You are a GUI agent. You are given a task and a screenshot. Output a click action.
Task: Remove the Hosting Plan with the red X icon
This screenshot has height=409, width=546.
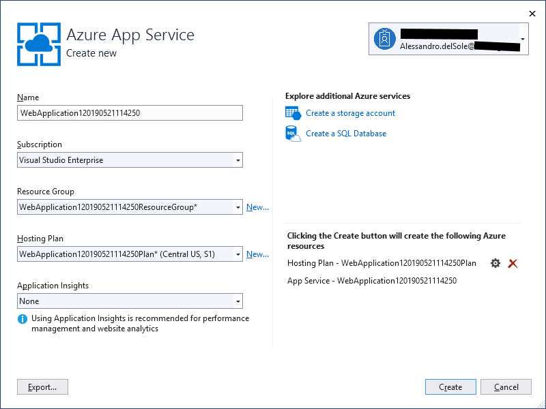(513, 263)
